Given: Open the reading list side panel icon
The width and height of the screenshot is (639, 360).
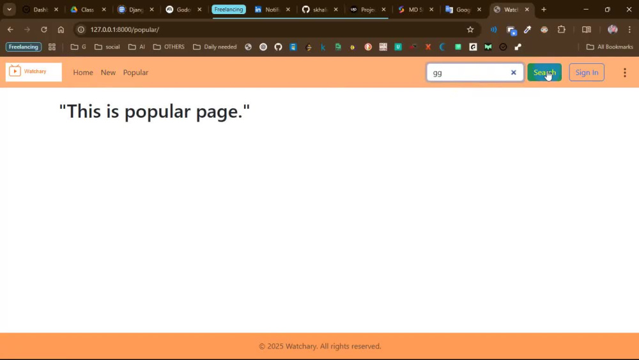Looking at the screenshot, I should [x=587, y=29].
